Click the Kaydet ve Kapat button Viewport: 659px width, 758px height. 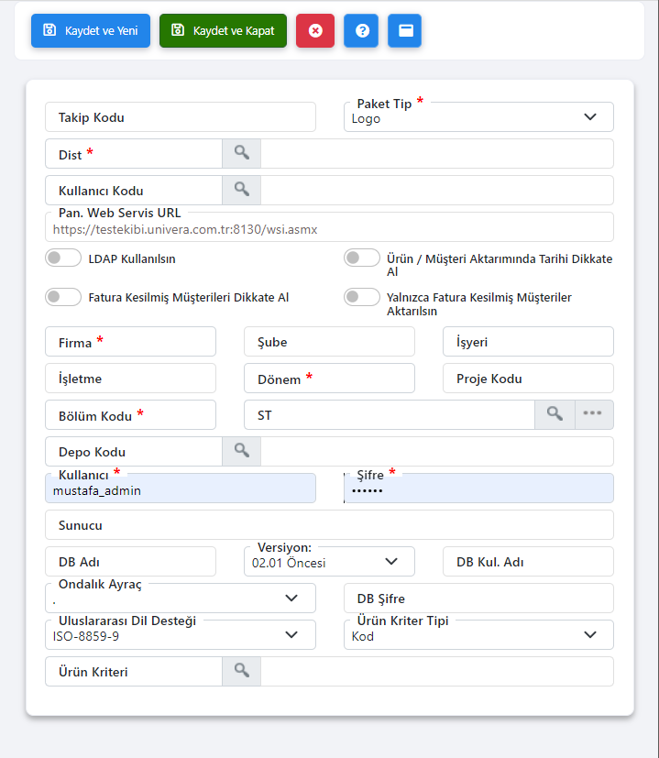click(223, 31)
